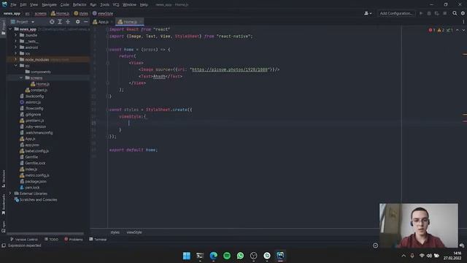Screen dimensions: 467x263
Task: Open Version Control tool window
Action: [x=24, y=239]
